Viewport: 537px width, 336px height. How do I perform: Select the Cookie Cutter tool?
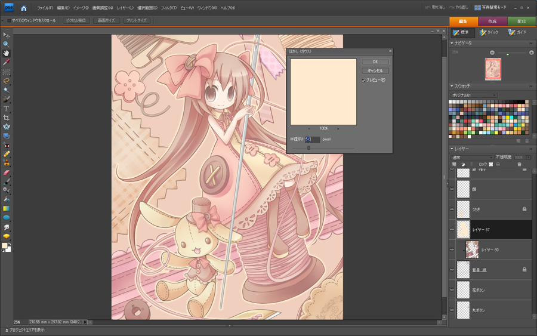[6, 127]
